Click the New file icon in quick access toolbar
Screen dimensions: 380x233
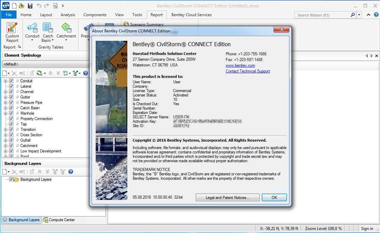(x=14, y=6)
